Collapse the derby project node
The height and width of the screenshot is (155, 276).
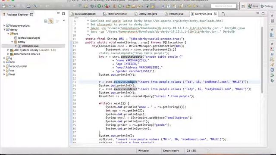pyautogui.click(x=4, y=30)
